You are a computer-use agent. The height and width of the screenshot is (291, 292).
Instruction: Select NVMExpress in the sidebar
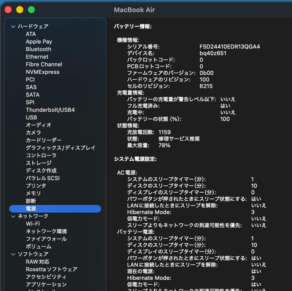click(42, 72)
